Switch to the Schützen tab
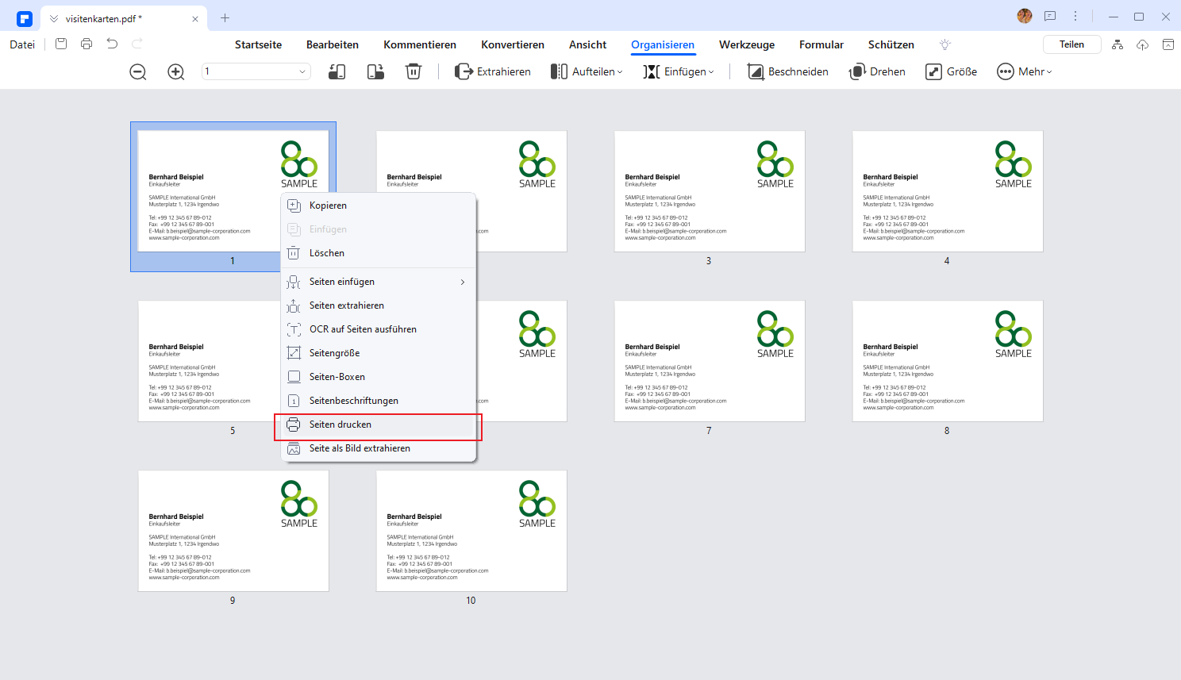 [891, 44]
